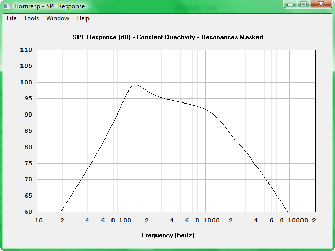Click the 100 Hz x-axis label
Image resolution: width=335 pixels, height=251 pixels.
pyautogui.click(x=125, y=220)
